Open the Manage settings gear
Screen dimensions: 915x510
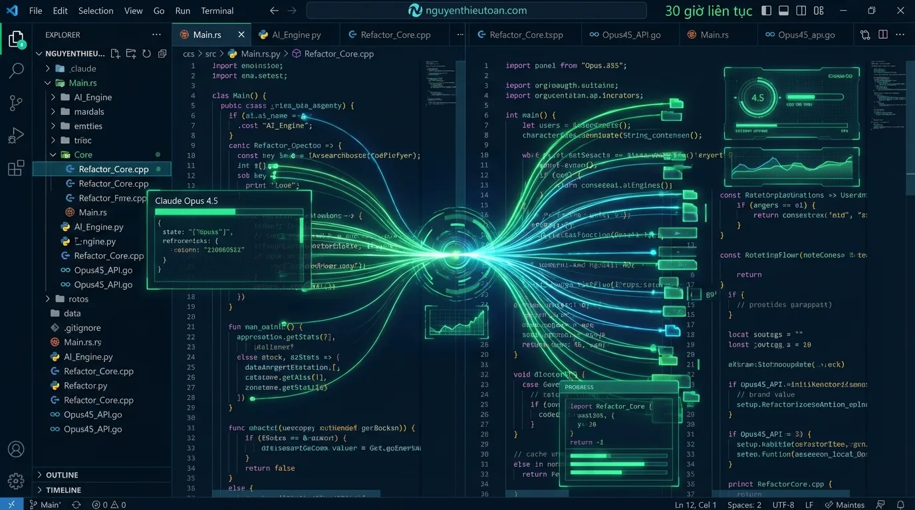pyautogui.click(x=16, y=481)
